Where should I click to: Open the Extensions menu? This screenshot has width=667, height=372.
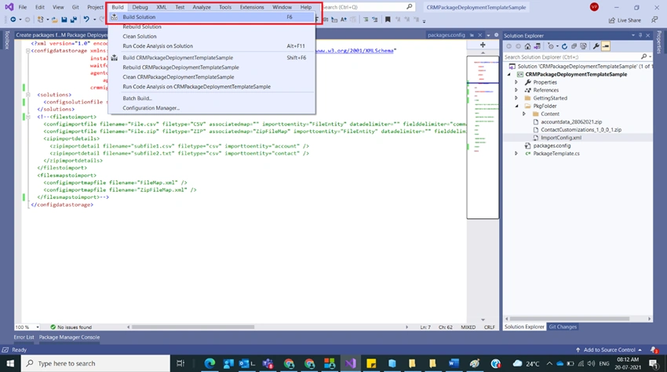tap(252, 7)
